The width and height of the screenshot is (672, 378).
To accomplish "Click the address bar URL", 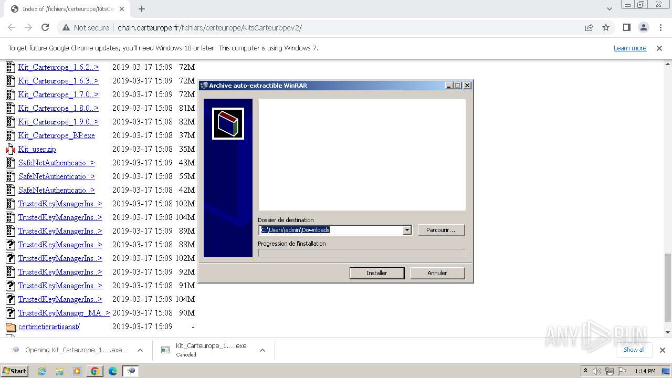I will tap(209, 28).
